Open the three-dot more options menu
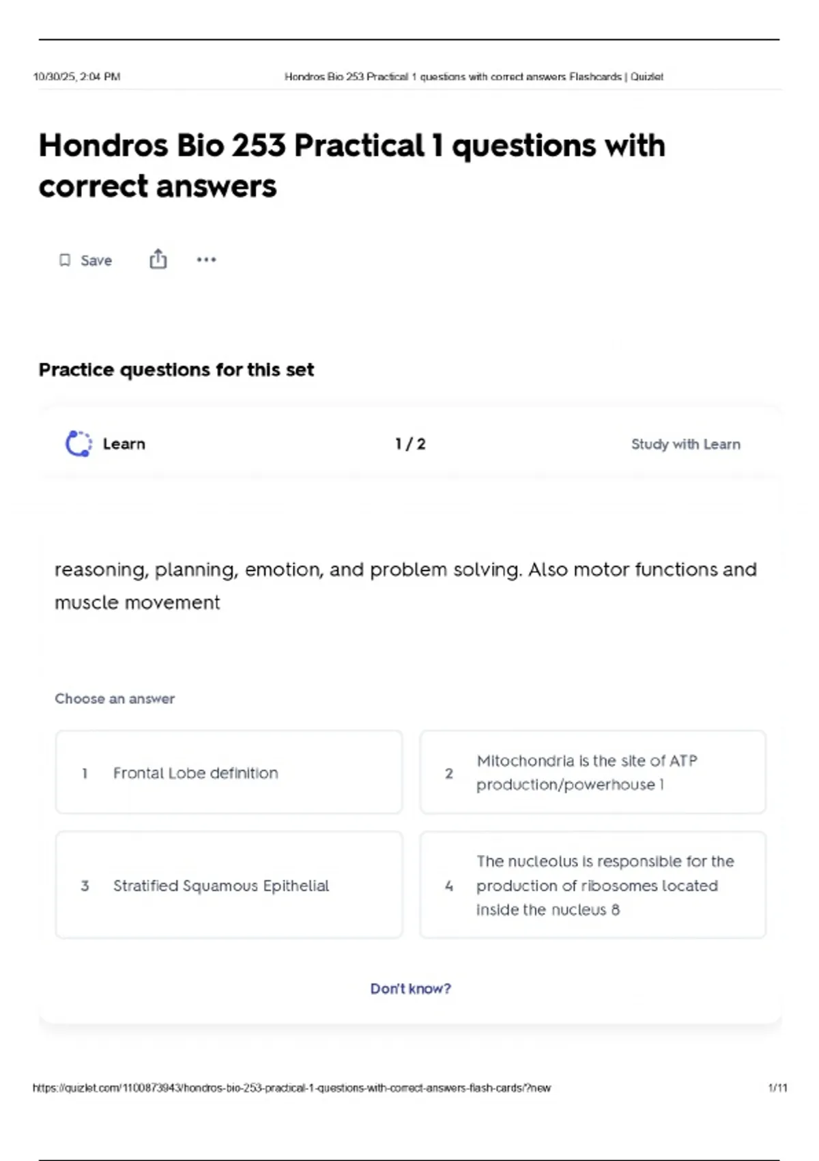Screen dimensions: 819x1161 coord(206,260)
